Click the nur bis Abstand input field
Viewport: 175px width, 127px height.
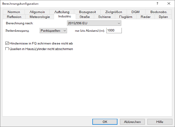point(114,30)
